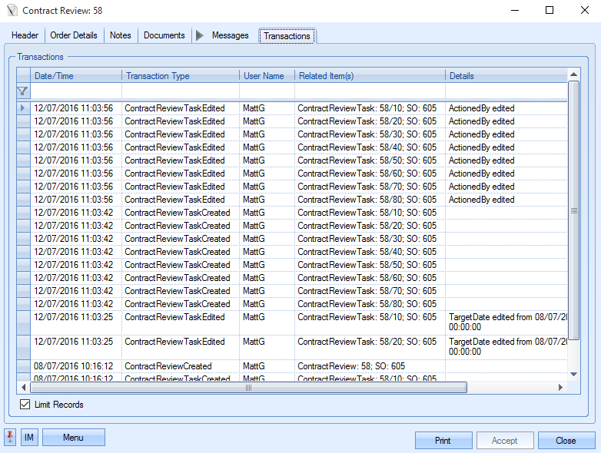Image resolution: width=601 pixels, height=453 pixels.
Task: Sort by Date/Time column header
Action: pos(76,76)
